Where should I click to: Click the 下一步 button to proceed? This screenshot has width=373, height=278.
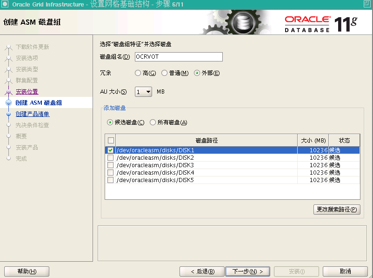click(248, 271)
